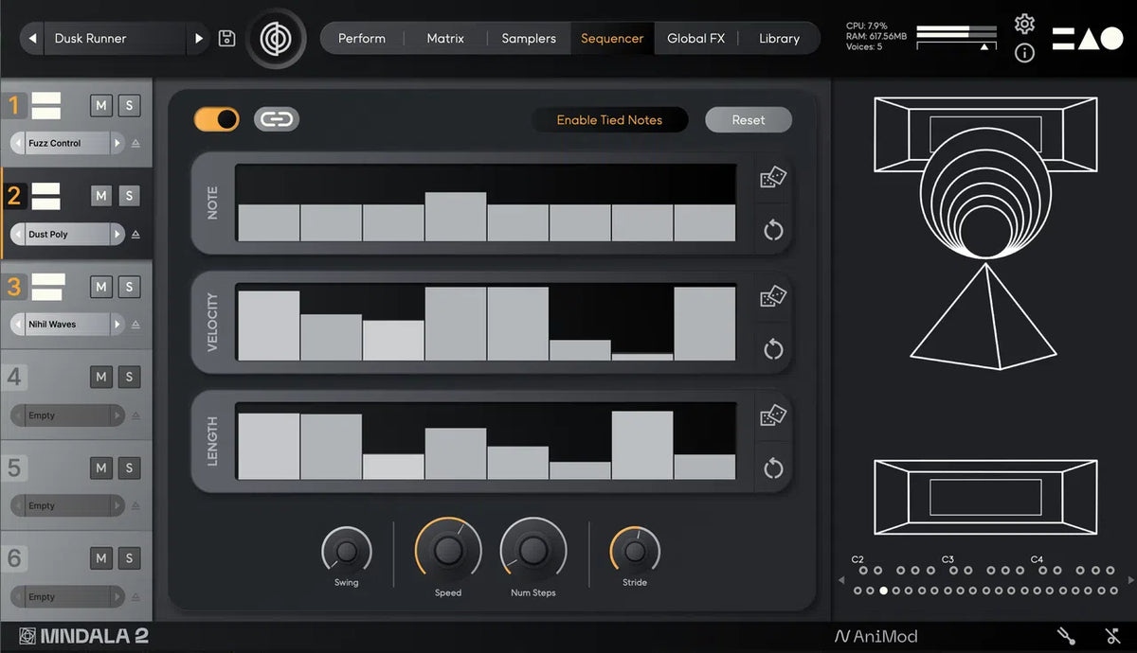Go to next preset after Dusk Runner
This screenshot has height=653, width=1137.
coord(199,39)
